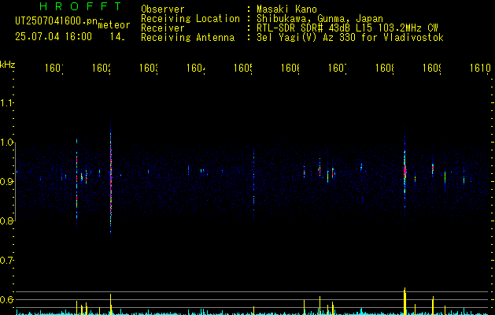Select the observer name Masaki Kano
Viewport: 495px width, 315px height.
[x=286, y=9]
